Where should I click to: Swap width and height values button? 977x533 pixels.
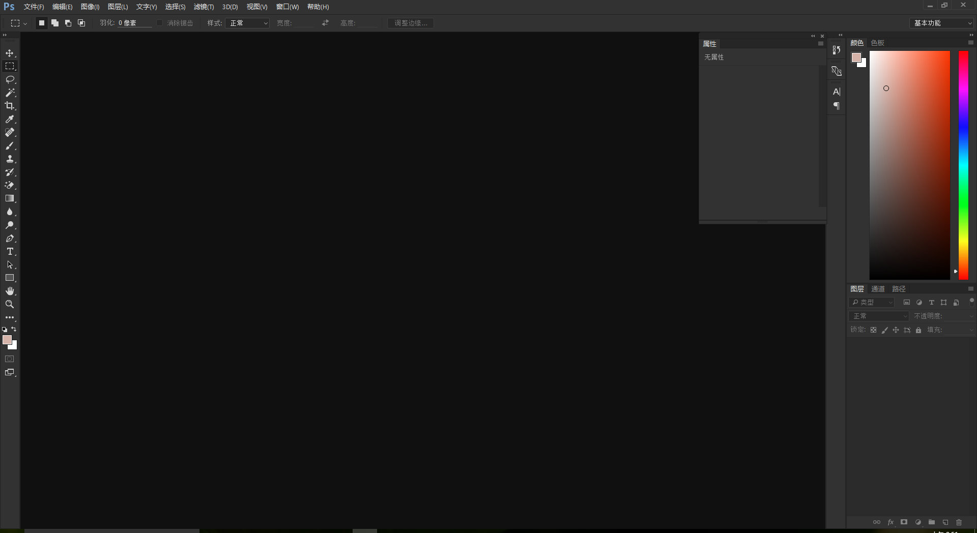pyautogui.click(x=326, y=23)
